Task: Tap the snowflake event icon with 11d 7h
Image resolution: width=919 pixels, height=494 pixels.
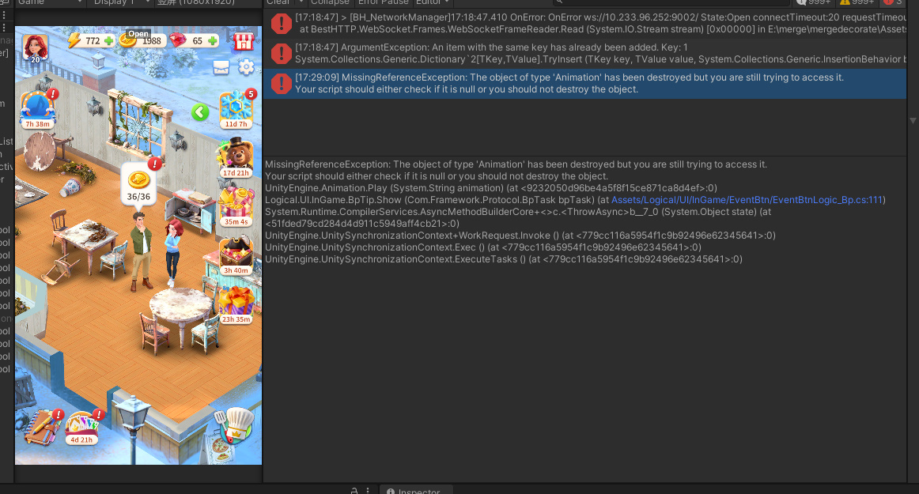Action: click(x=236, y=107)
